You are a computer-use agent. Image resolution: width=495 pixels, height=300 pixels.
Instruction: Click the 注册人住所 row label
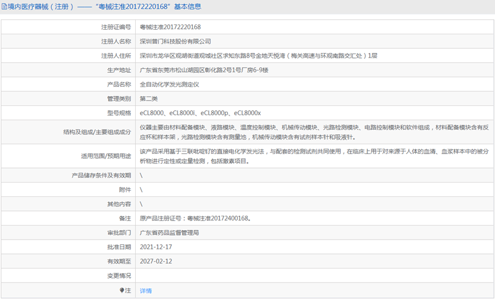point(116,56)
